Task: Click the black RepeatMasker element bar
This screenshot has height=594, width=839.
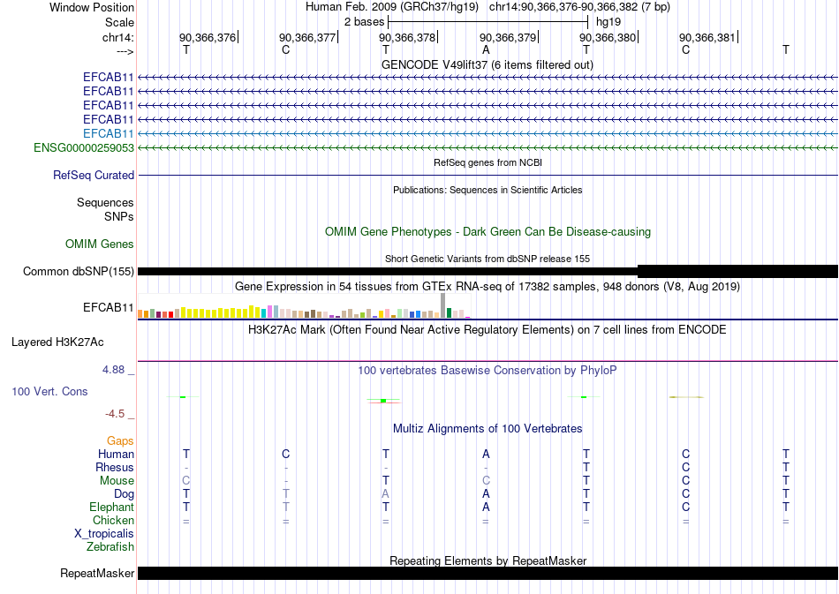Action: (x=488, y=573)
